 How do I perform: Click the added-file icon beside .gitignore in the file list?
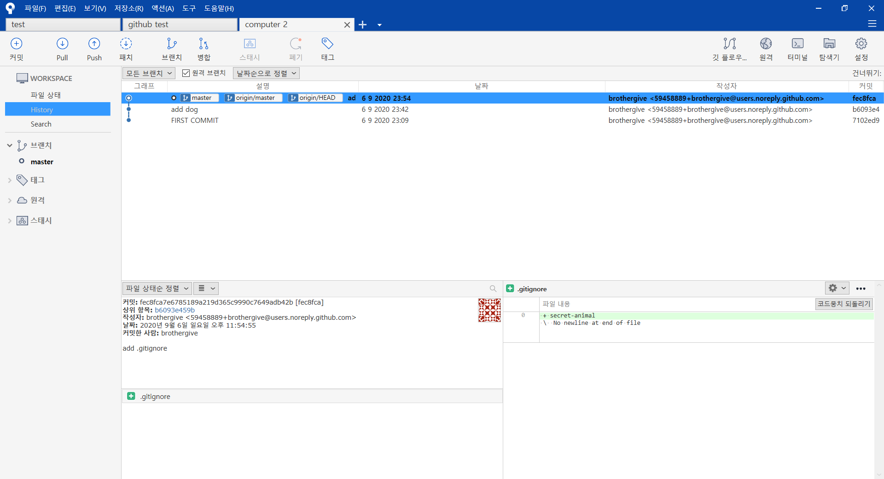131,396
